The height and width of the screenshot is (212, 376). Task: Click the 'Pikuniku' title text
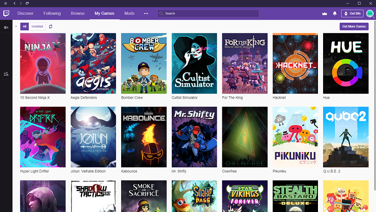tap(279, 171)
